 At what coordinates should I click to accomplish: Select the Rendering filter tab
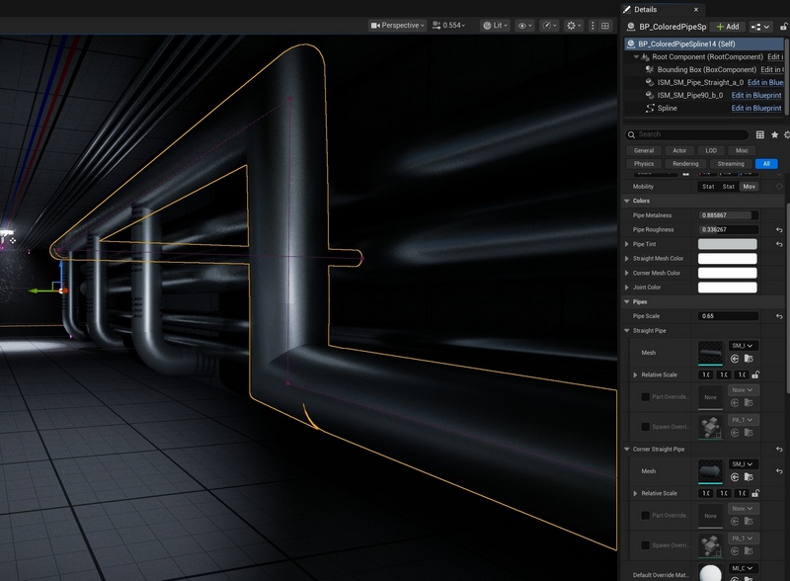(x=685, y=164)
